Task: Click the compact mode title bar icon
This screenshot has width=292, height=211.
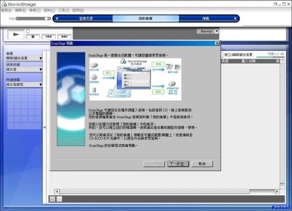Action: point(275,4)
